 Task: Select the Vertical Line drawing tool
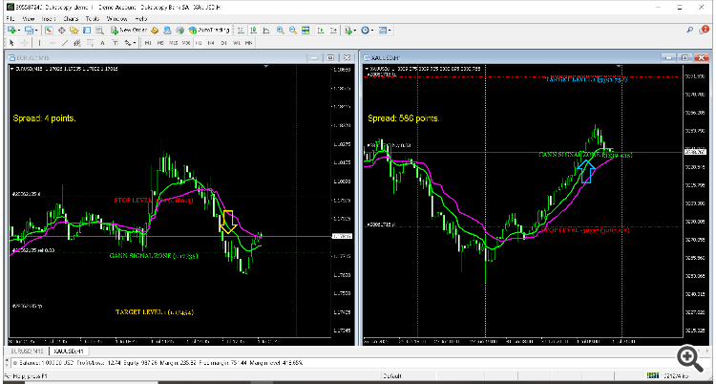tap(39, 43)
